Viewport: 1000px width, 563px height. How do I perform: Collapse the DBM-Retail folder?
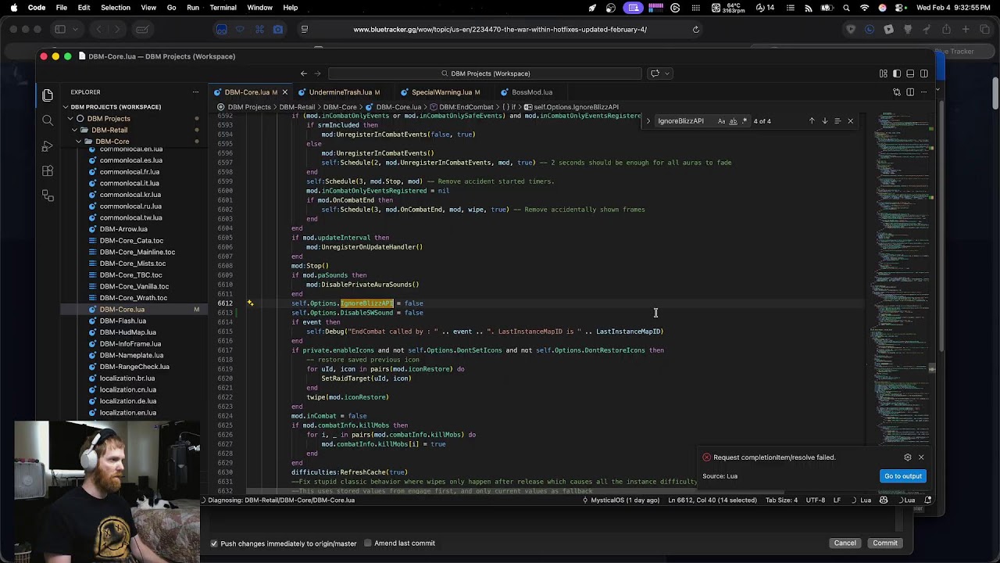[109, 131]
